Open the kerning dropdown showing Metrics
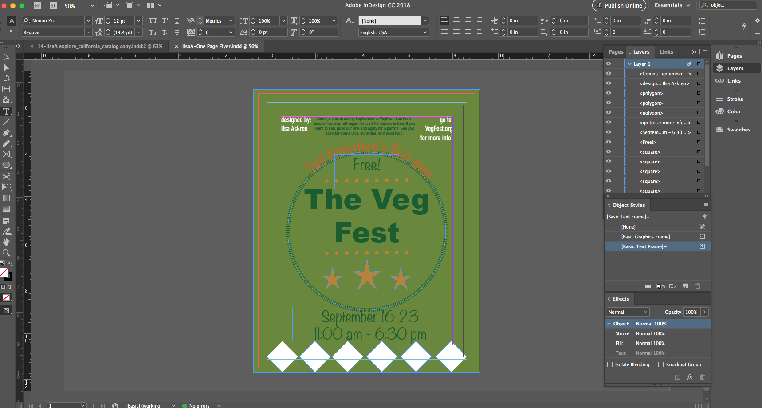The height and width of the screenshot is (408, 762). click(x=231, y=20)
